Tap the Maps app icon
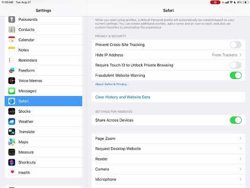Screen dimensions: 250x188 click(11, 142)
